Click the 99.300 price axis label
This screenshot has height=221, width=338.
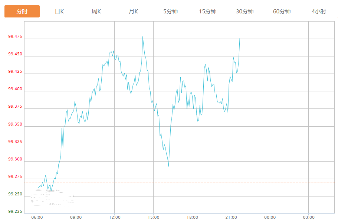tap(15, 159)
